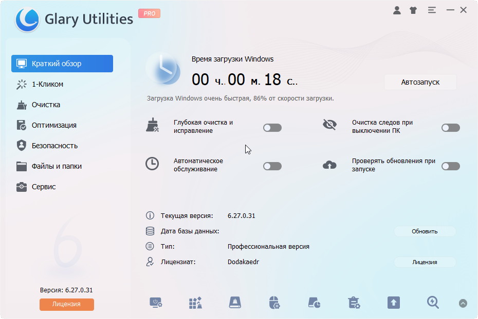Open the Disk space analyzer pie icon
This screenshot has width=478, height=319.
314,303
